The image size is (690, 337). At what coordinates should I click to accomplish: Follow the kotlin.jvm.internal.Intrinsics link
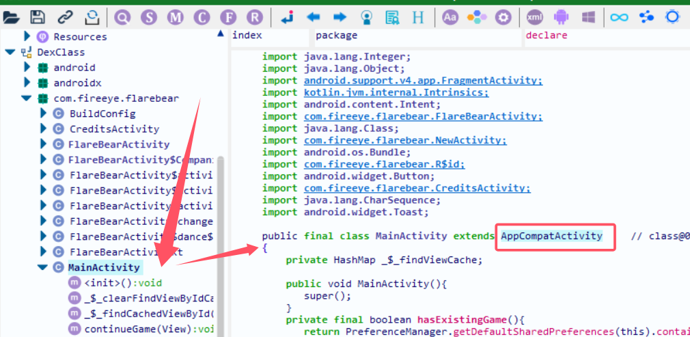coord(396,93)
